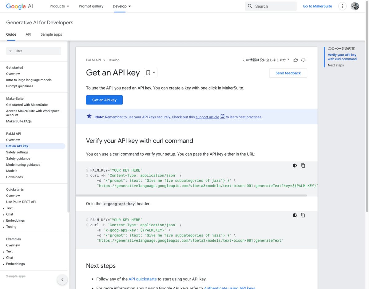Viewport: 369px width, 289px height.
Task: Click the filter icon in sidebar
Action: tap(10, 51)
